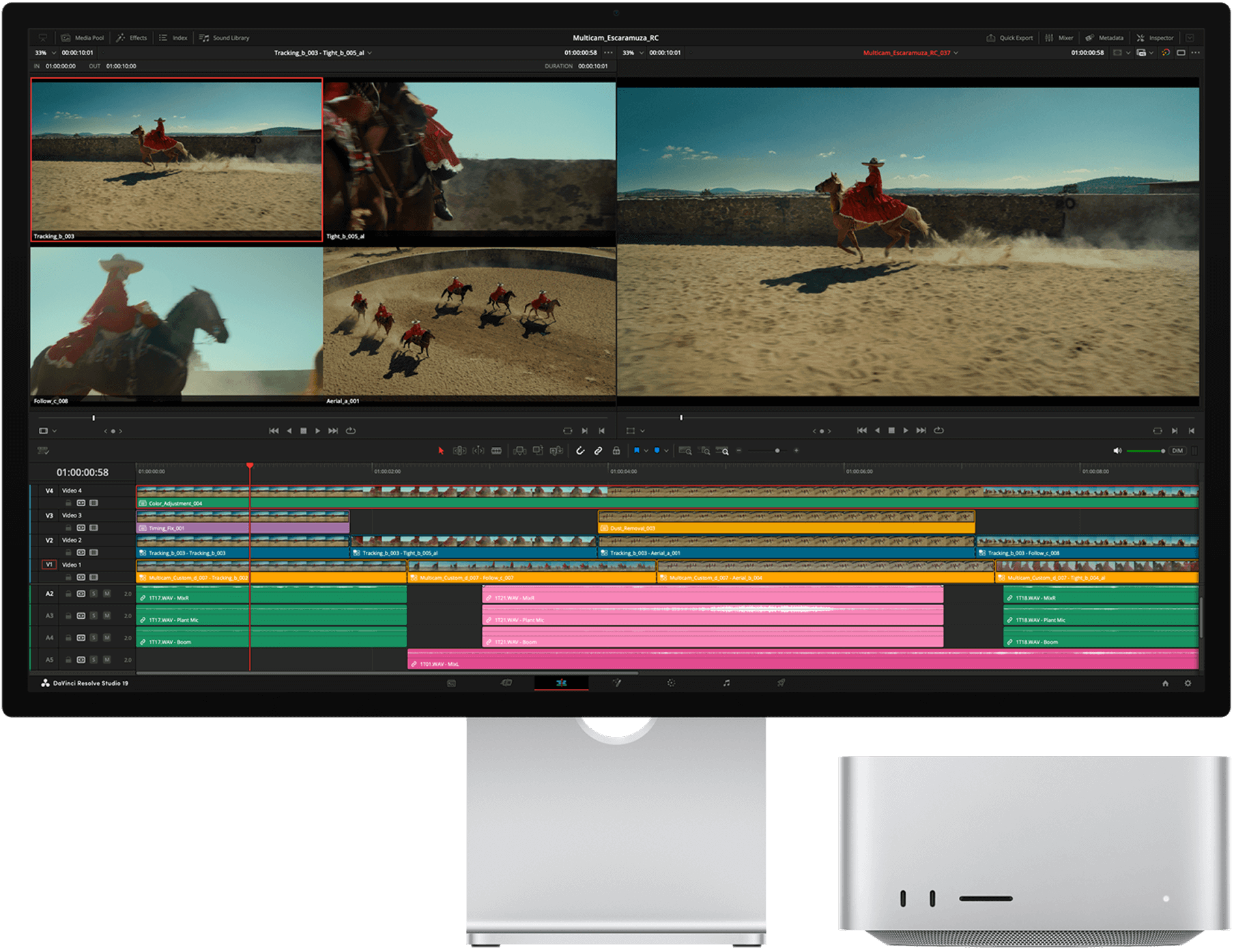1234x949 pixels.
Task: Open the Sound Library panel
Action: (x=225, y=38)
